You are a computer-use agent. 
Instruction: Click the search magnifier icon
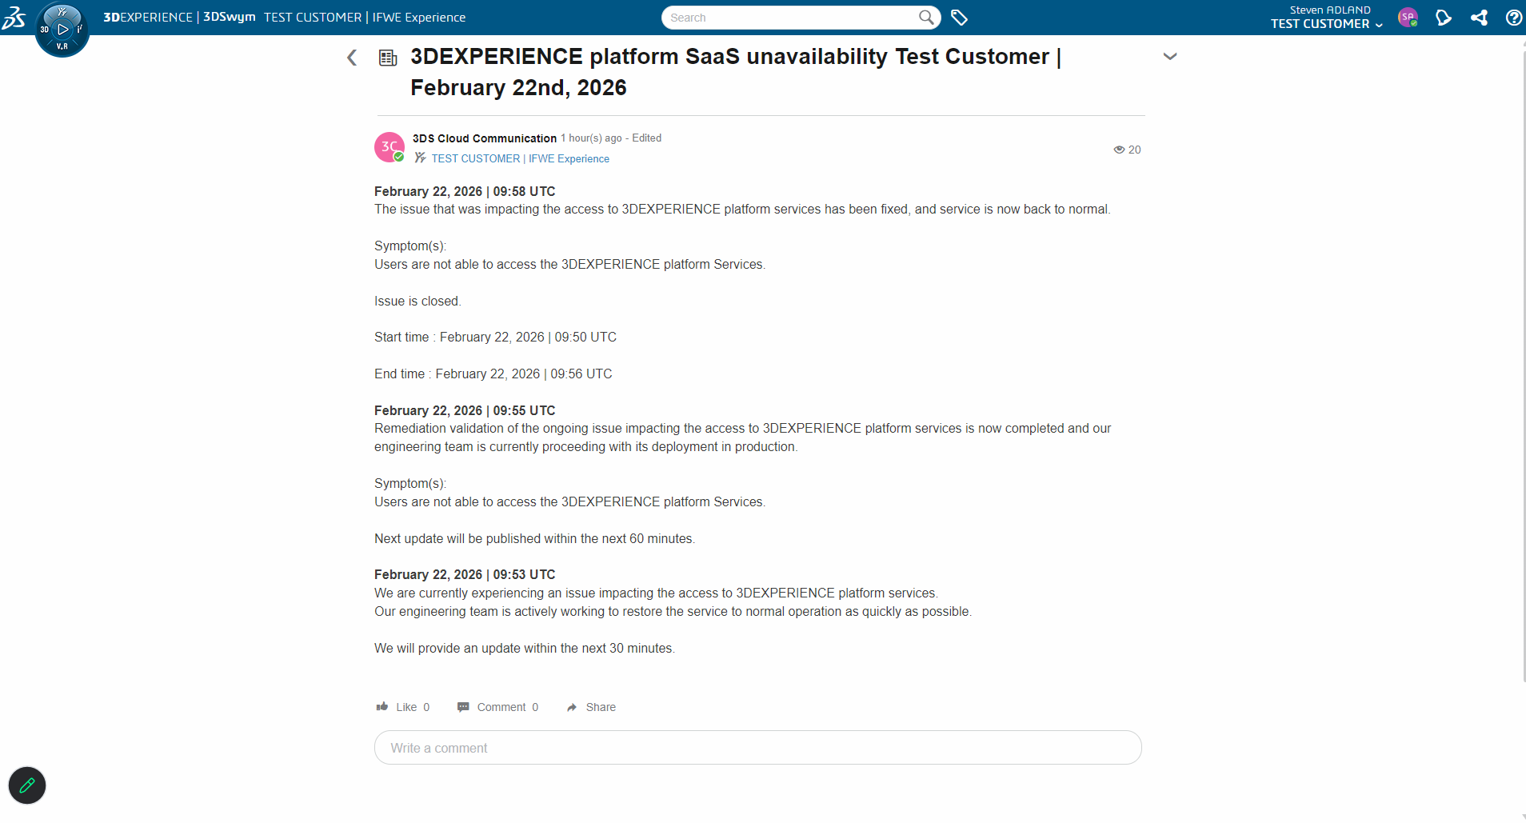925,17
